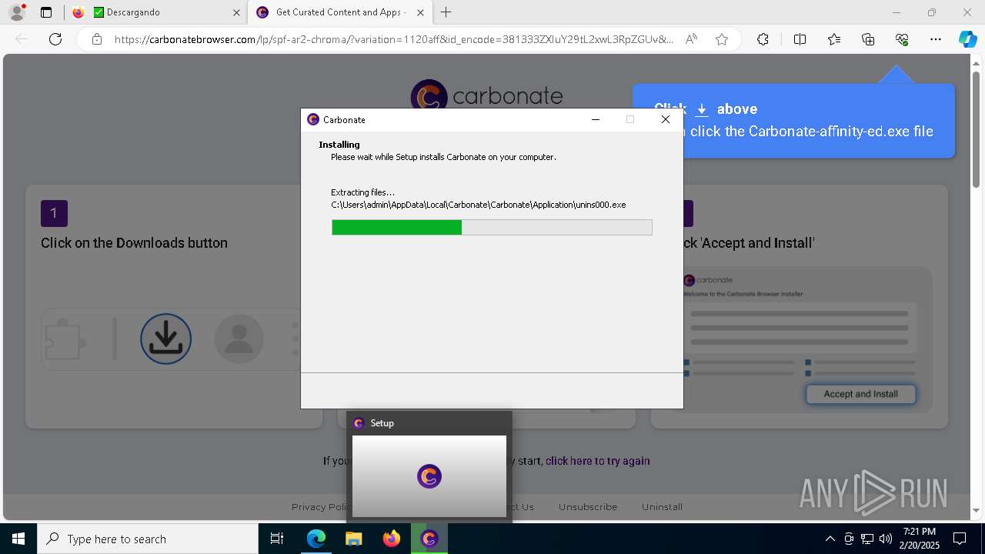The image size is (985, 554).
Task: Open the Edge profile avatar icon
Action: coord(16,12)
